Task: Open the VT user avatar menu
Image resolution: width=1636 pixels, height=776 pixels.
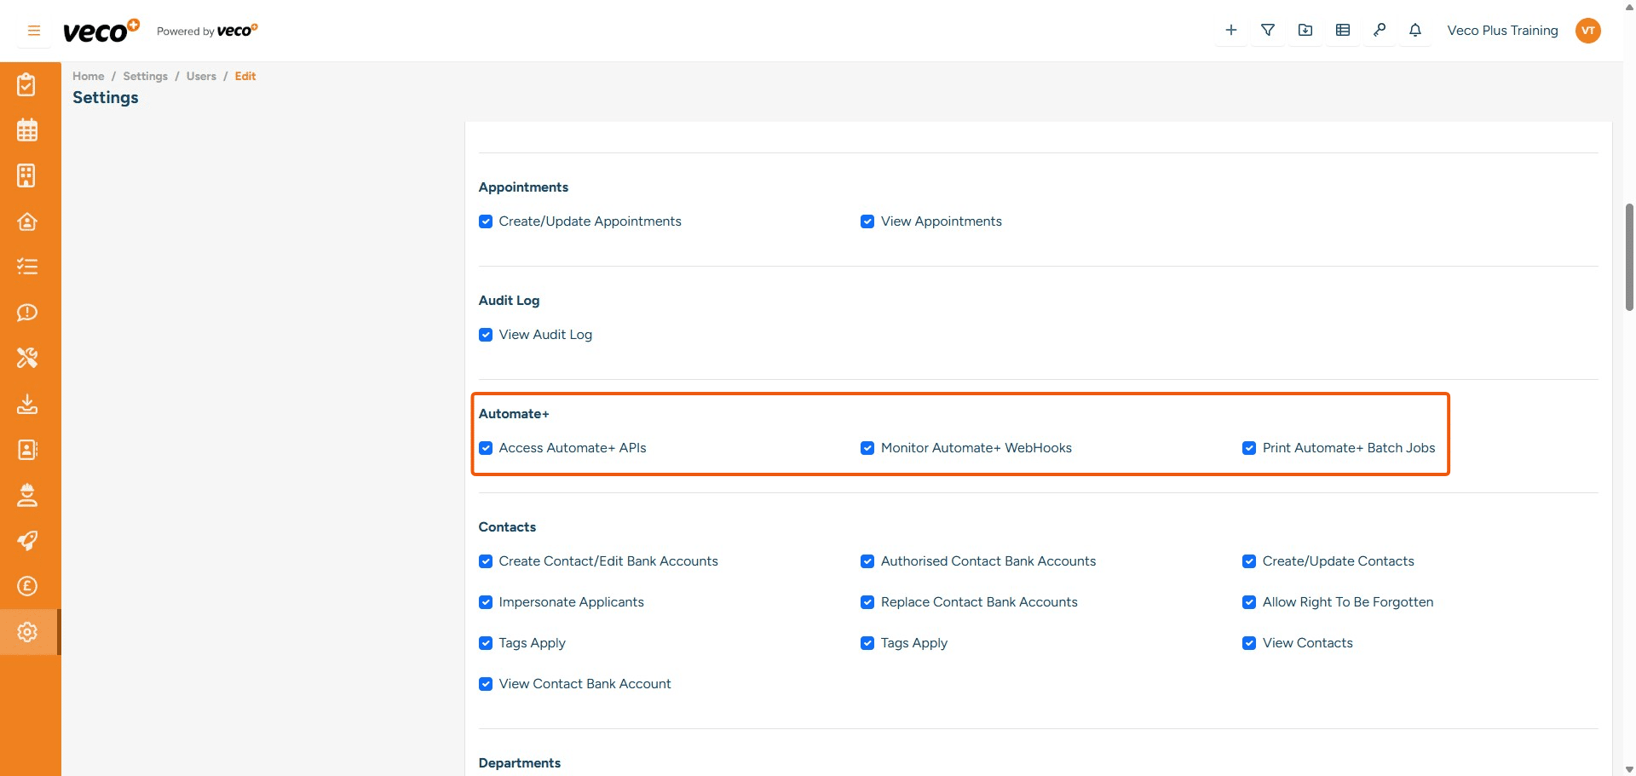Action: click(x=1587, y=31)
